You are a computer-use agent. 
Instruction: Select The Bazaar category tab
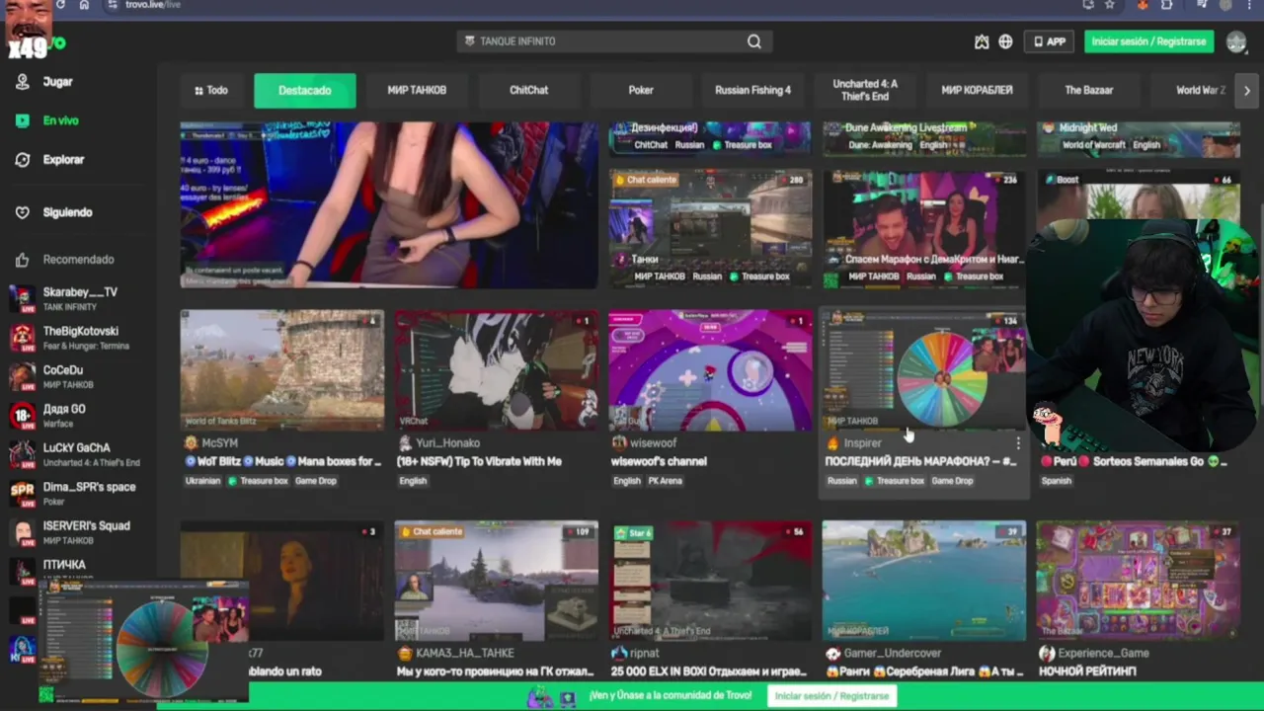coord(1089,90)
